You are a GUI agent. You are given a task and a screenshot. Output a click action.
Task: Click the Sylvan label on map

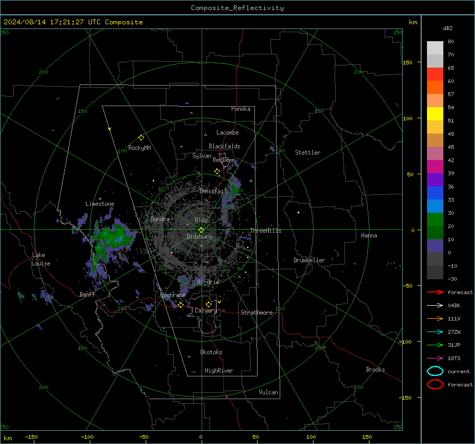(x=202, y=156)
